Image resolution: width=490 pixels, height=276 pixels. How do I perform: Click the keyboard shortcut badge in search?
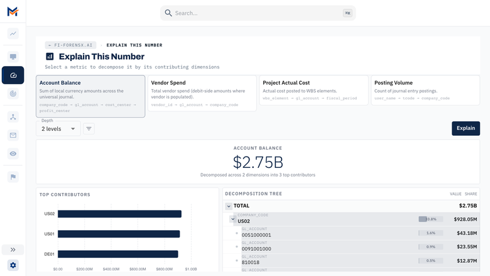click(x=347, y=13)
